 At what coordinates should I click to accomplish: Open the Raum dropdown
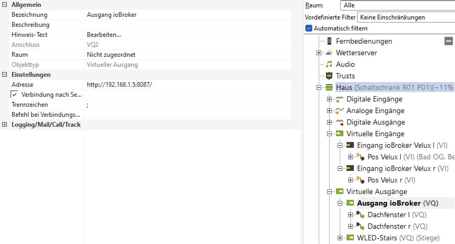click(x=398, y=5)
